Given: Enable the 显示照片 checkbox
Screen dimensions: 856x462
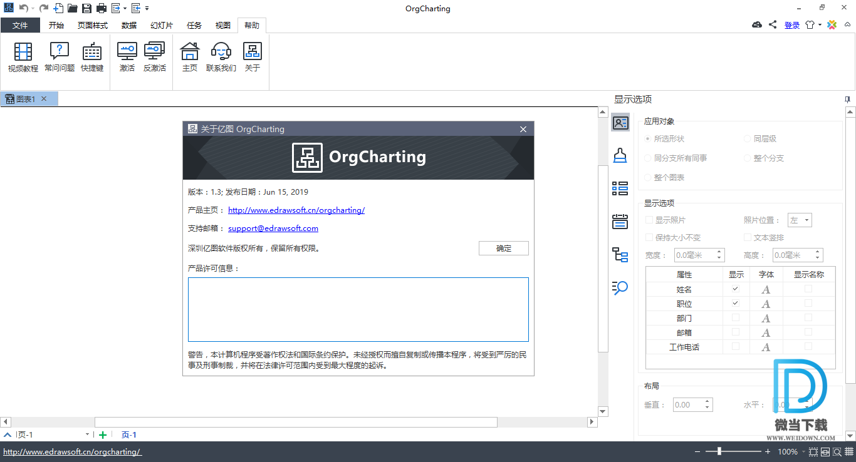Looking at the screenshot, I should coord(649,220).
